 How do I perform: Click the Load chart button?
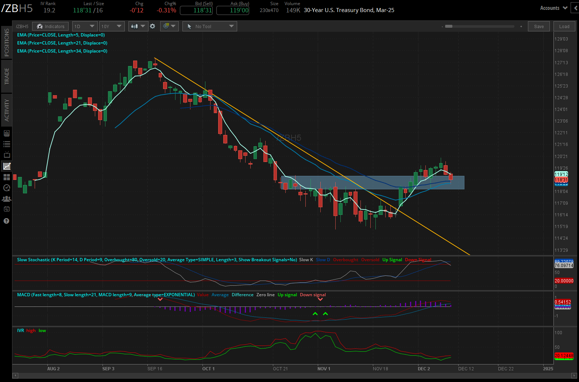tap(564, 26)
